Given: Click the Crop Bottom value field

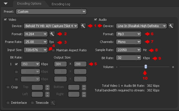Looking at the screenshot, I should 74,87.
